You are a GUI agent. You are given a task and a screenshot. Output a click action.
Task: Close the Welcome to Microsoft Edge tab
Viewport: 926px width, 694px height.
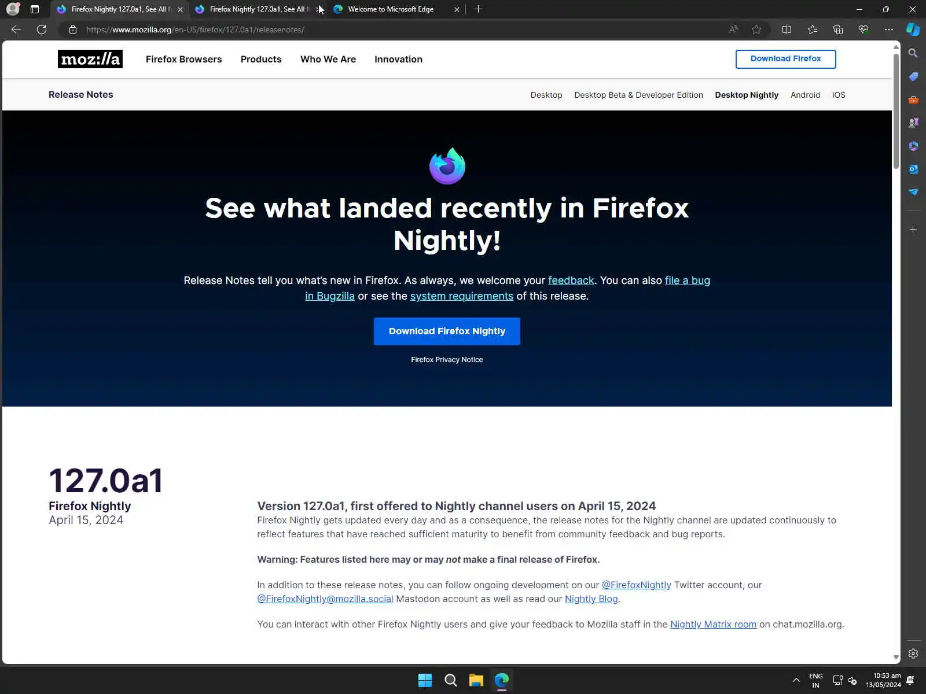pos(457,9)
